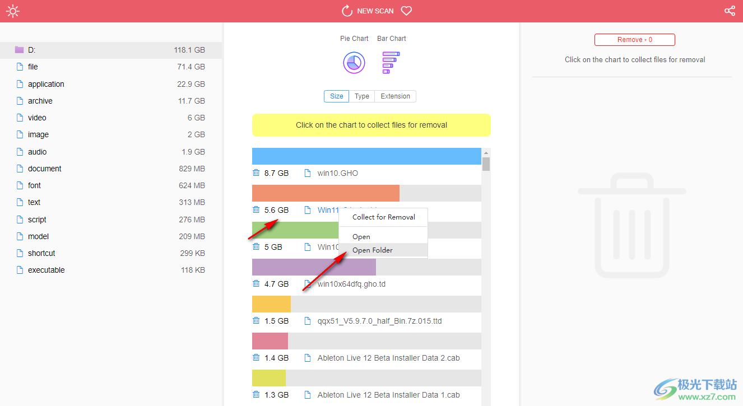Select the image category row

111,134
